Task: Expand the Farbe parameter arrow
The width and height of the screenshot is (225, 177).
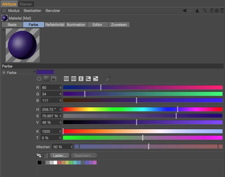Action: [x=34, y=72]
